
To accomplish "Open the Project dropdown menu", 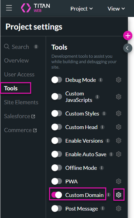I will tap(82, 9).
